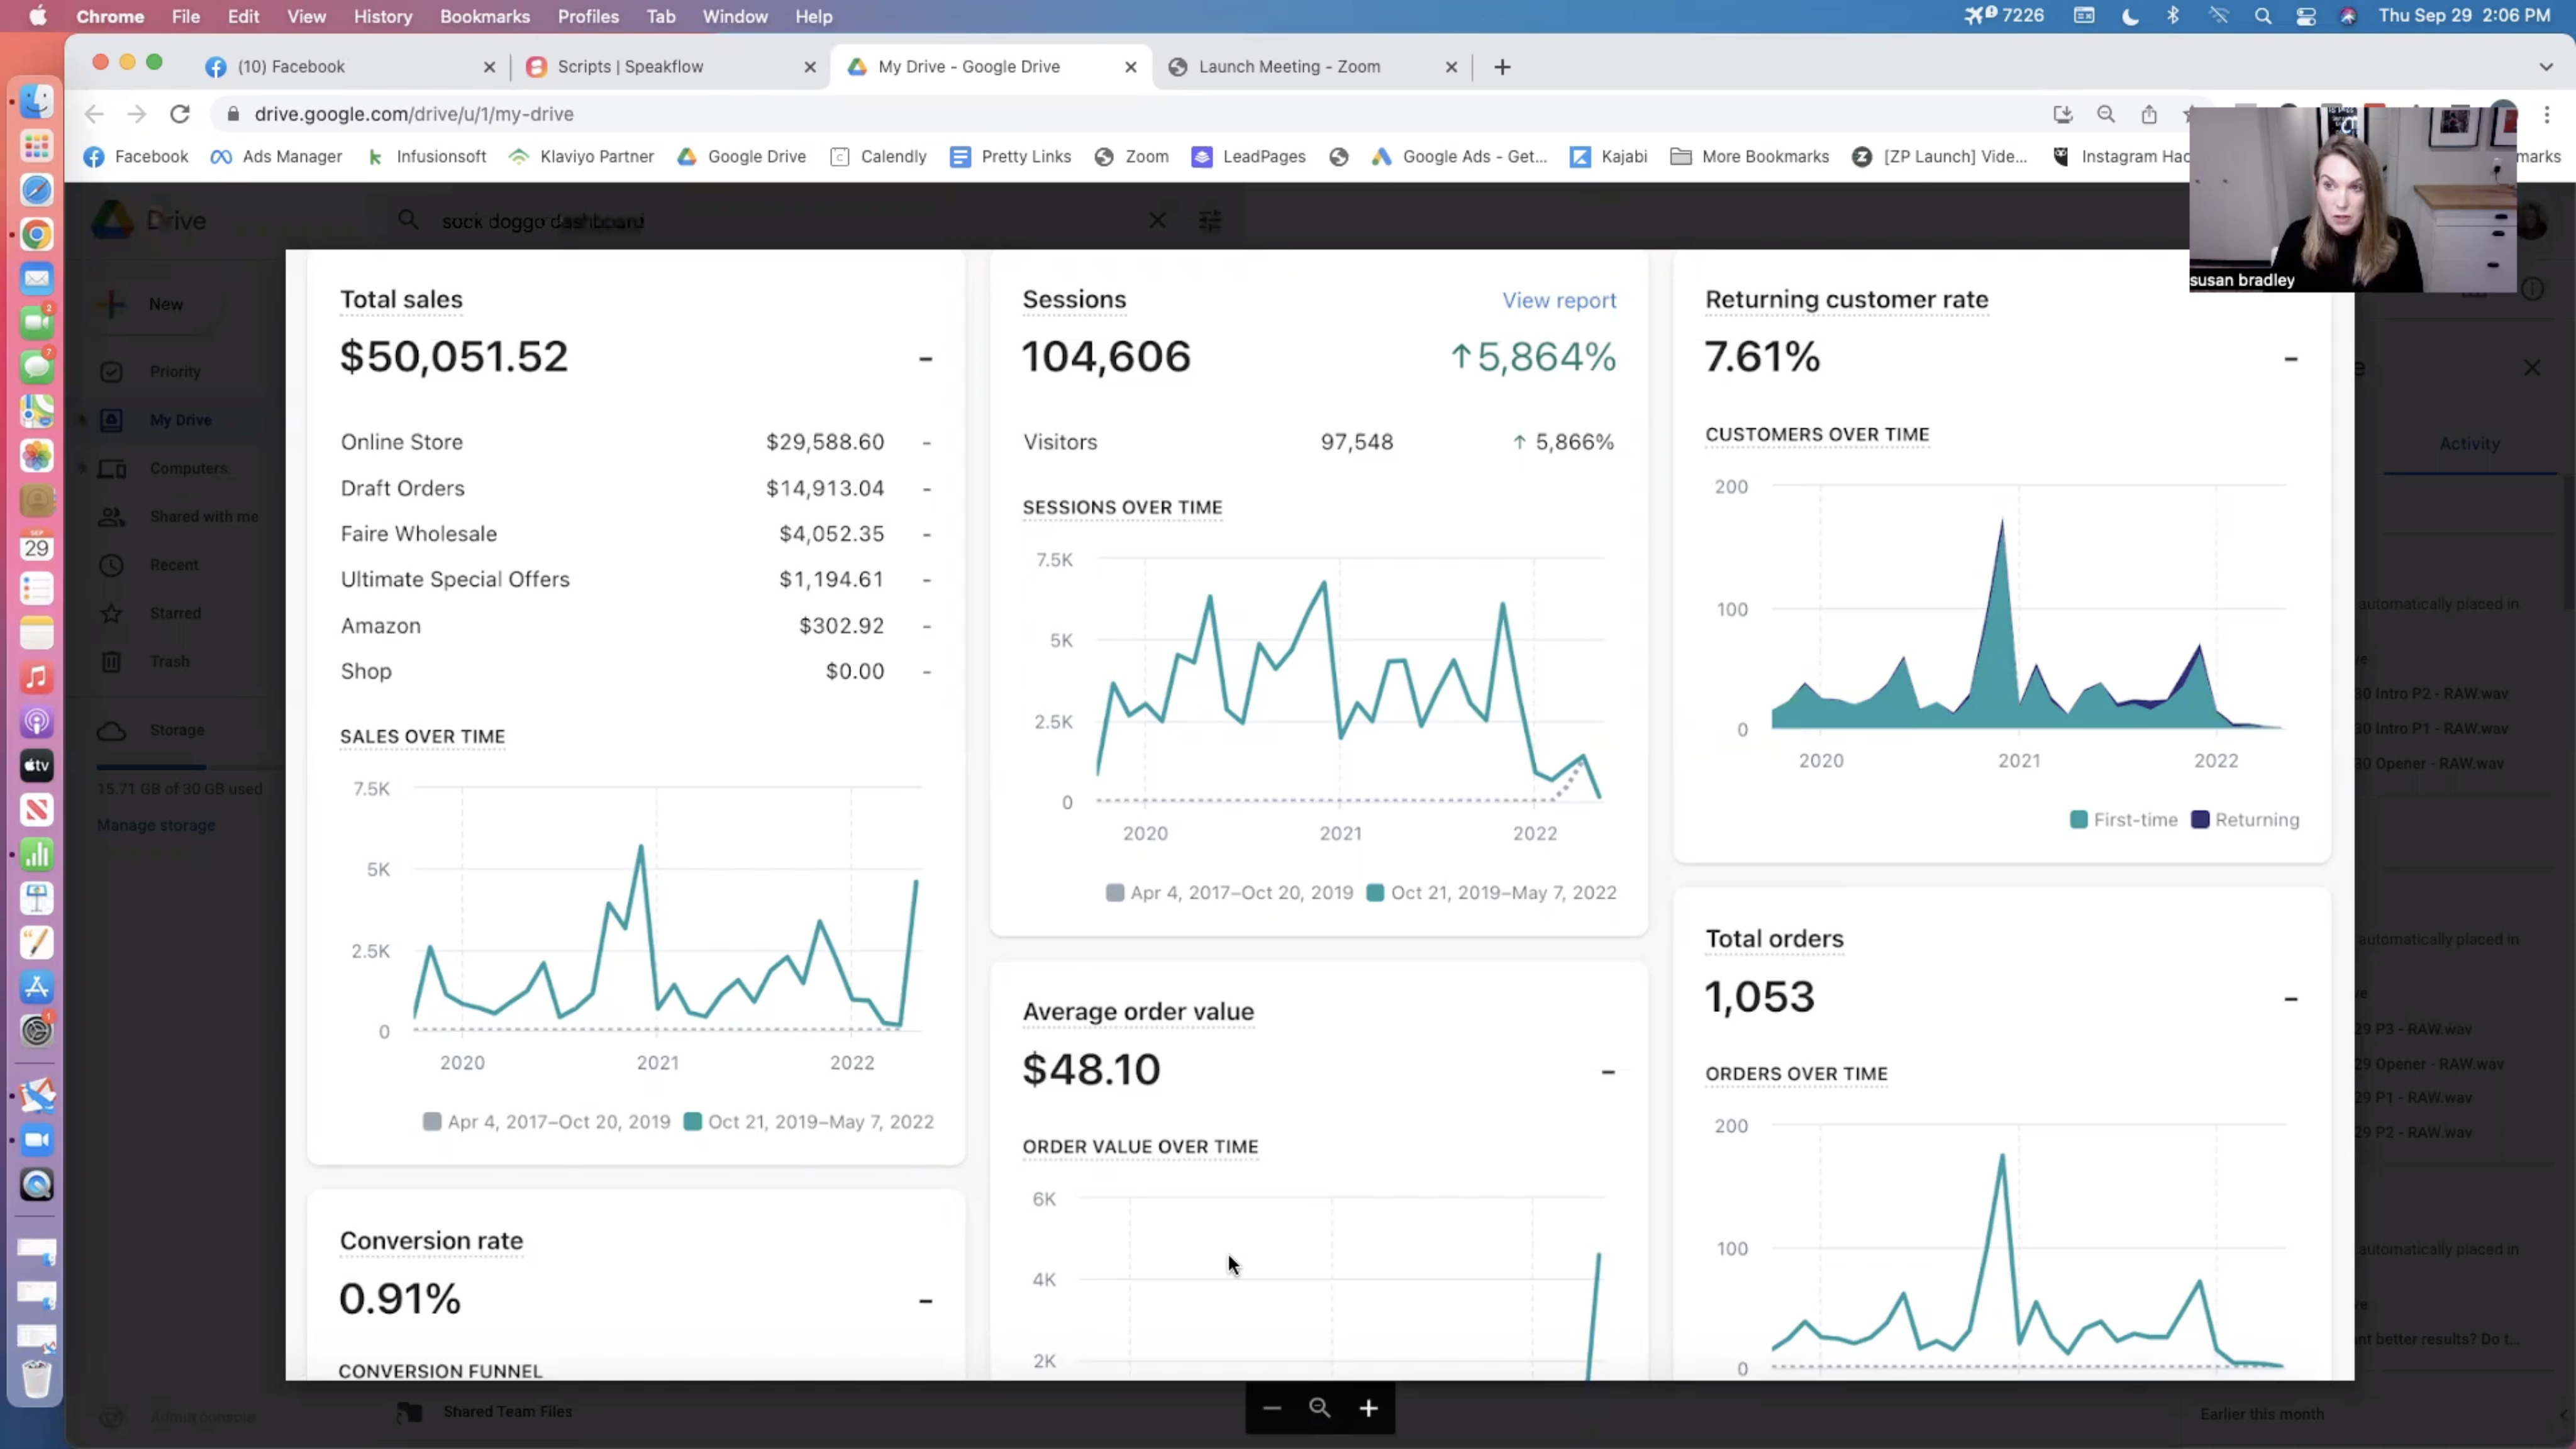Open the Ads Manager bookmark
The height and width of the screenshot is (1449, 2576).
(277, 156)
